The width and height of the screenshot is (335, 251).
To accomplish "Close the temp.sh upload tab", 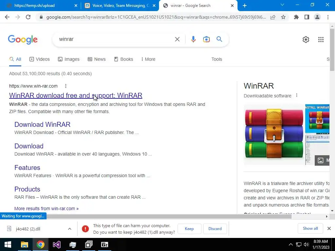I will tap(76, 6).
